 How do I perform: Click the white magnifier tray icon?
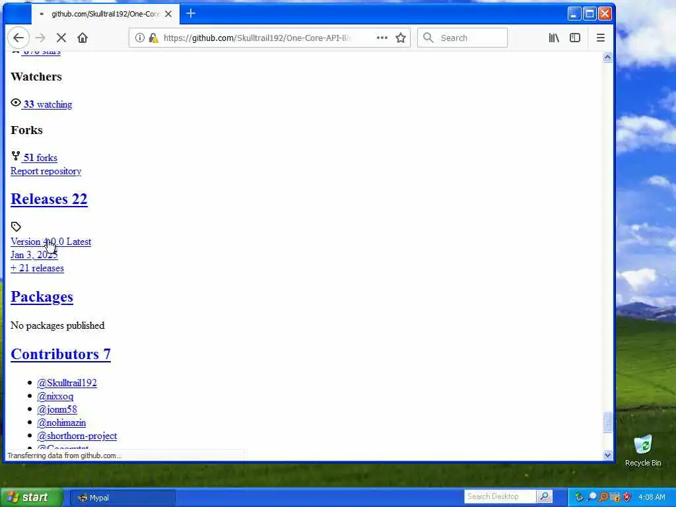point(591,497)
